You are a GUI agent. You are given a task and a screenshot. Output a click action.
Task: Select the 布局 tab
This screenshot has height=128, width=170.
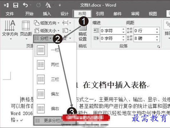[x=82, y=14]
